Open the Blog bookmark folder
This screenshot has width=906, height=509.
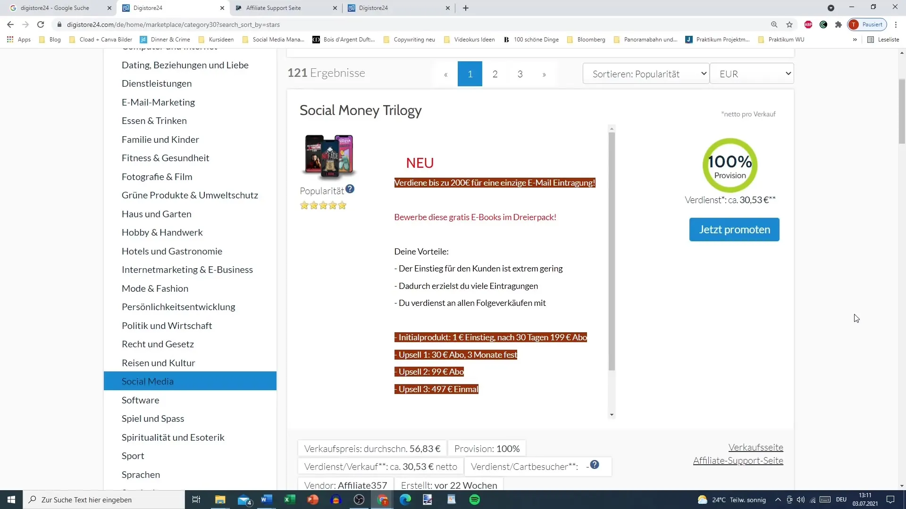point(50,40)
